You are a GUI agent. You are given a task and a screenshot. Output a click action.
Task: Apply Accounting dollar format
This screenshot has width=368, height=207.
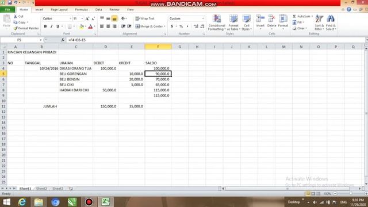tap(172, 26)
